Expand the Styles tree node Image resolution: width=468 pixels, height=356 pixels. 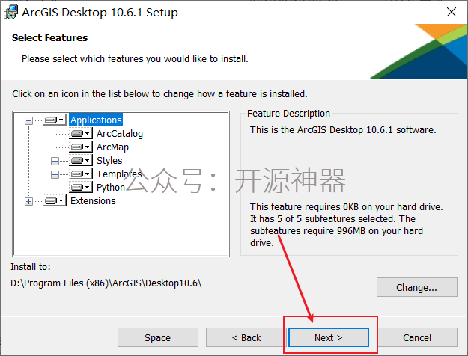(x=55, y=161)
